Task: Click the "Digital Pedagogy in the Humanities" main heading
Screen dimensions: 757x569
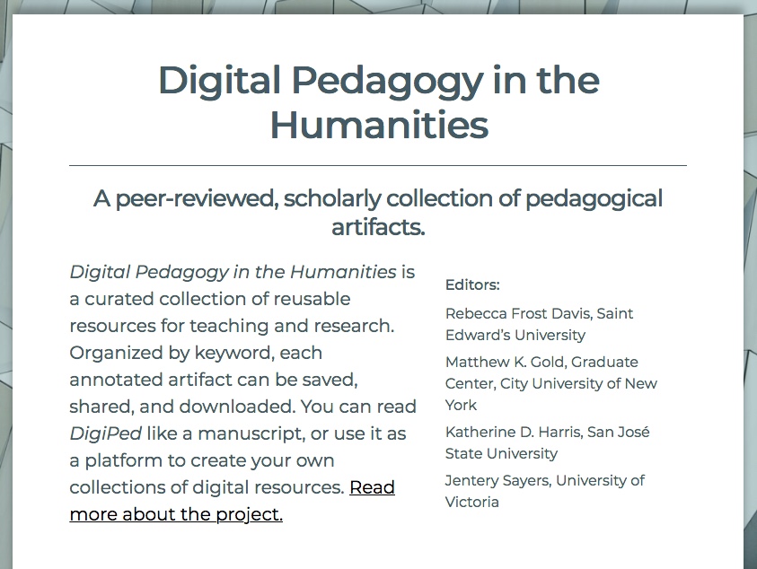Action: [x=379, y=101]
